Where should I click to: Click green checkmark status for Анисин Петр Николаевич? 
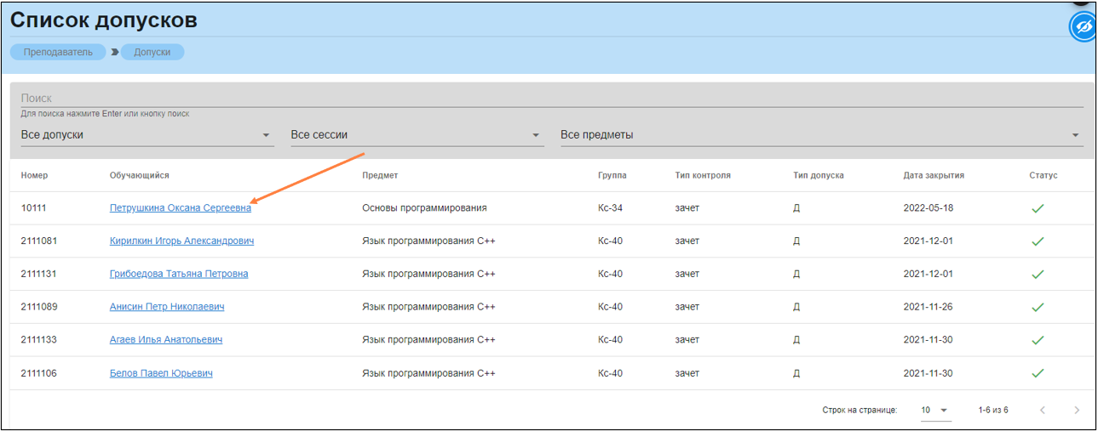click(x=1038, y=307)
